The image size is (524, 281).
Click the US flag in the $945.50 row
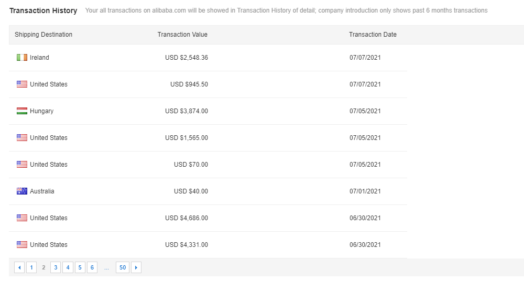21,84
